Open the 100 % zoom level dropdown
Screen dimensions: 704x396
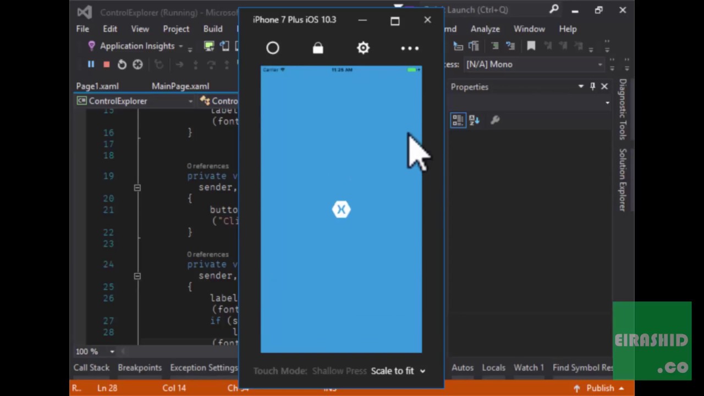(x=112, y=351)
